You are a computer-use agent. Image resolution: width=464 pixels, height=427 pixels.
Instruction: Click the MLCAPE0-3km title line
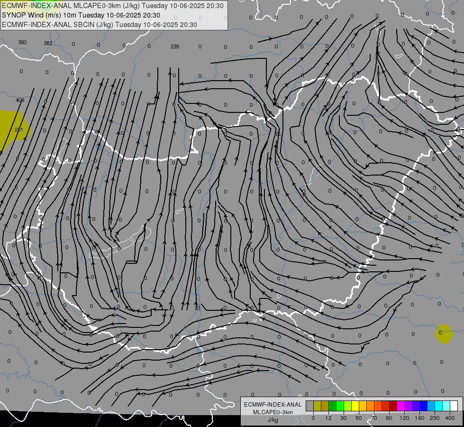tap(113, 6)
